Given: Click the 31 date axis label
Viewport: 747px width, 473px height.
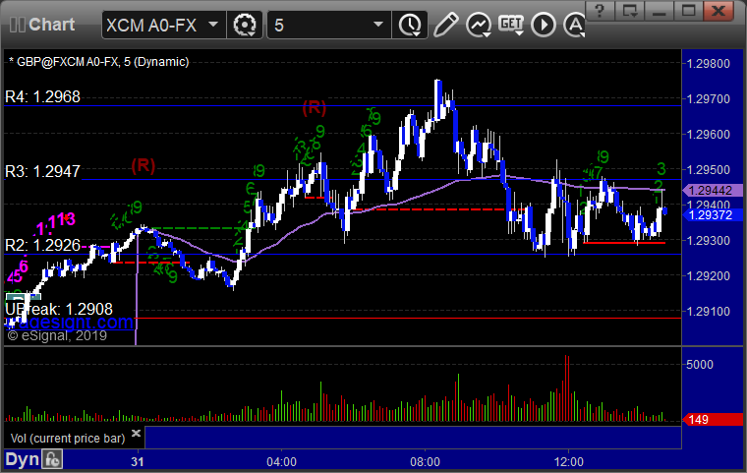Looking at the screenshot, I should click(x=138, y=462).
